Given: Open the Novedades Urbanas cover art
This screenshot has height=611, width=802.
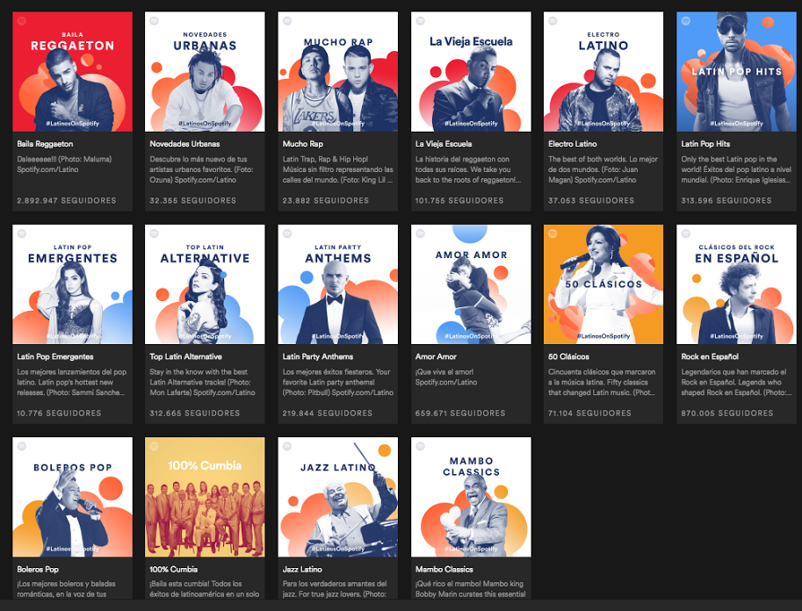Looking at the screenshot, I should (205, 71).
